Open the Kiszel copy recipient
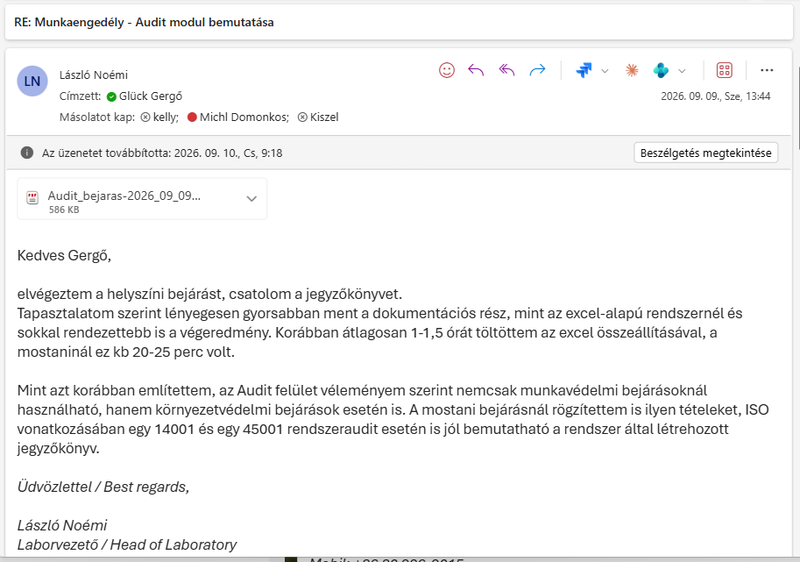Image resolution: width=800 pixels, height=562 pixels. [x=324, y=117]
